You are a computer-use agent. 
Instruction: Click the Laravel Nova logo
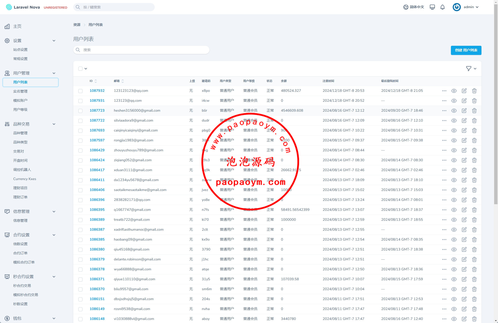tap(23, 7)
